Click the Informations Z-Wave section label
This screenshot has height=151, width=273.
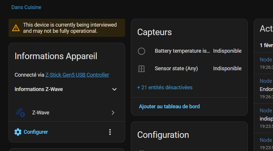[39, 89]
